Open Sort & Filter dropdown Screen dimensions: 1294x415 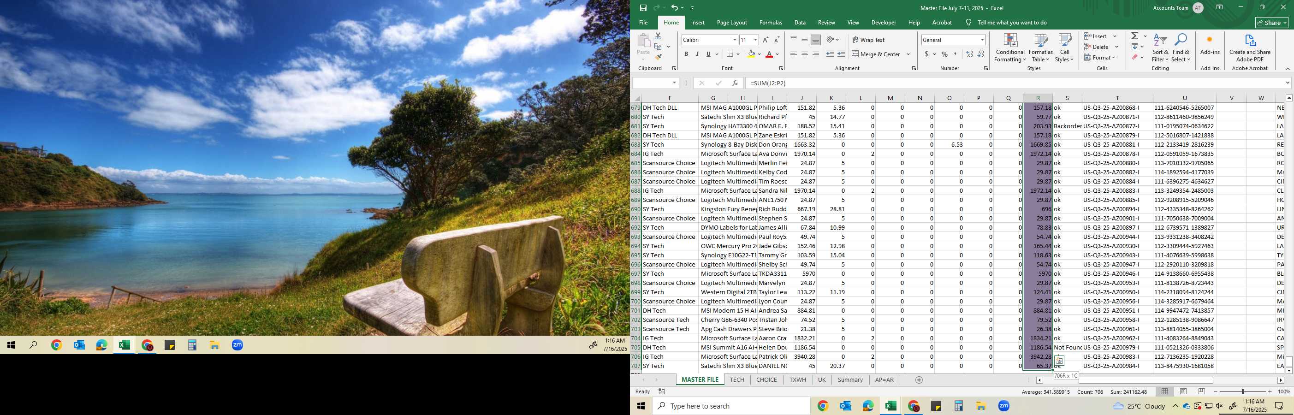pos(1160,48)
